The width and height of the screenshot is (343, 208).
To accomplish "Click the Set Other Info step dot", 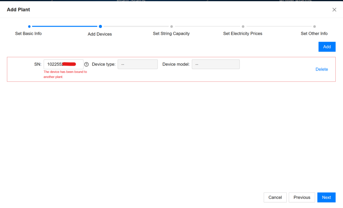I will (x=314, y=26).
